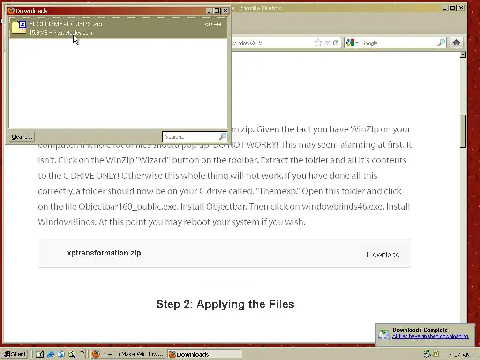The image size is (480, 360).
Task: Click the 'Step 2: Applying the Files' heading
Action: click(225, 304)
